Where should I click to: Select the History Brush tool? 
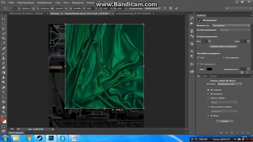click(4, 63)
